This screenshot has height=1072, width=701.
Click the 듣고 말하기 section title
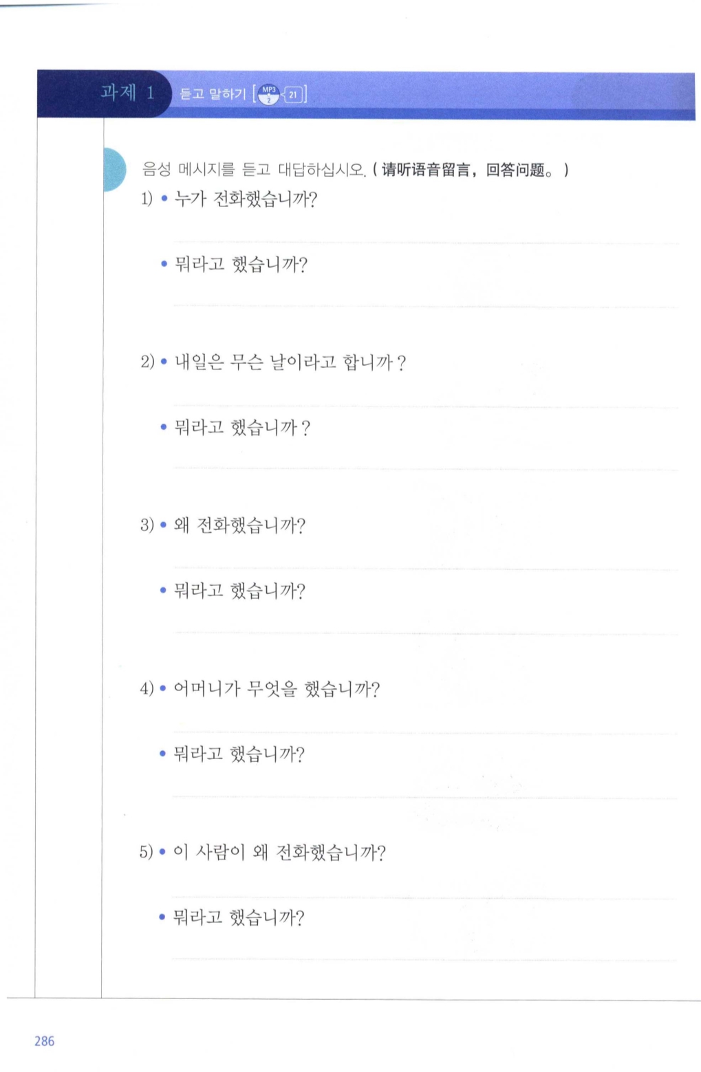(212, 94)
